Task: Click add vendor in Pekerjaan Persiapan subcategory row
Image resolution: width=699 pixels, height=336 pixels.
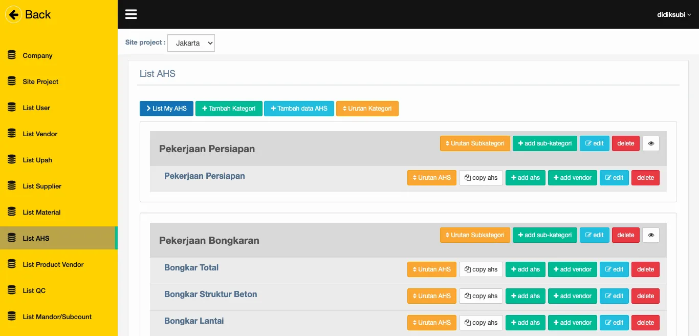Action: (573, 178)
